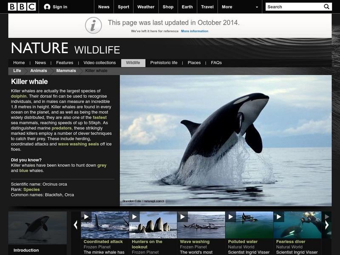Go to the Mammals breadcrumb

point(66,71)
